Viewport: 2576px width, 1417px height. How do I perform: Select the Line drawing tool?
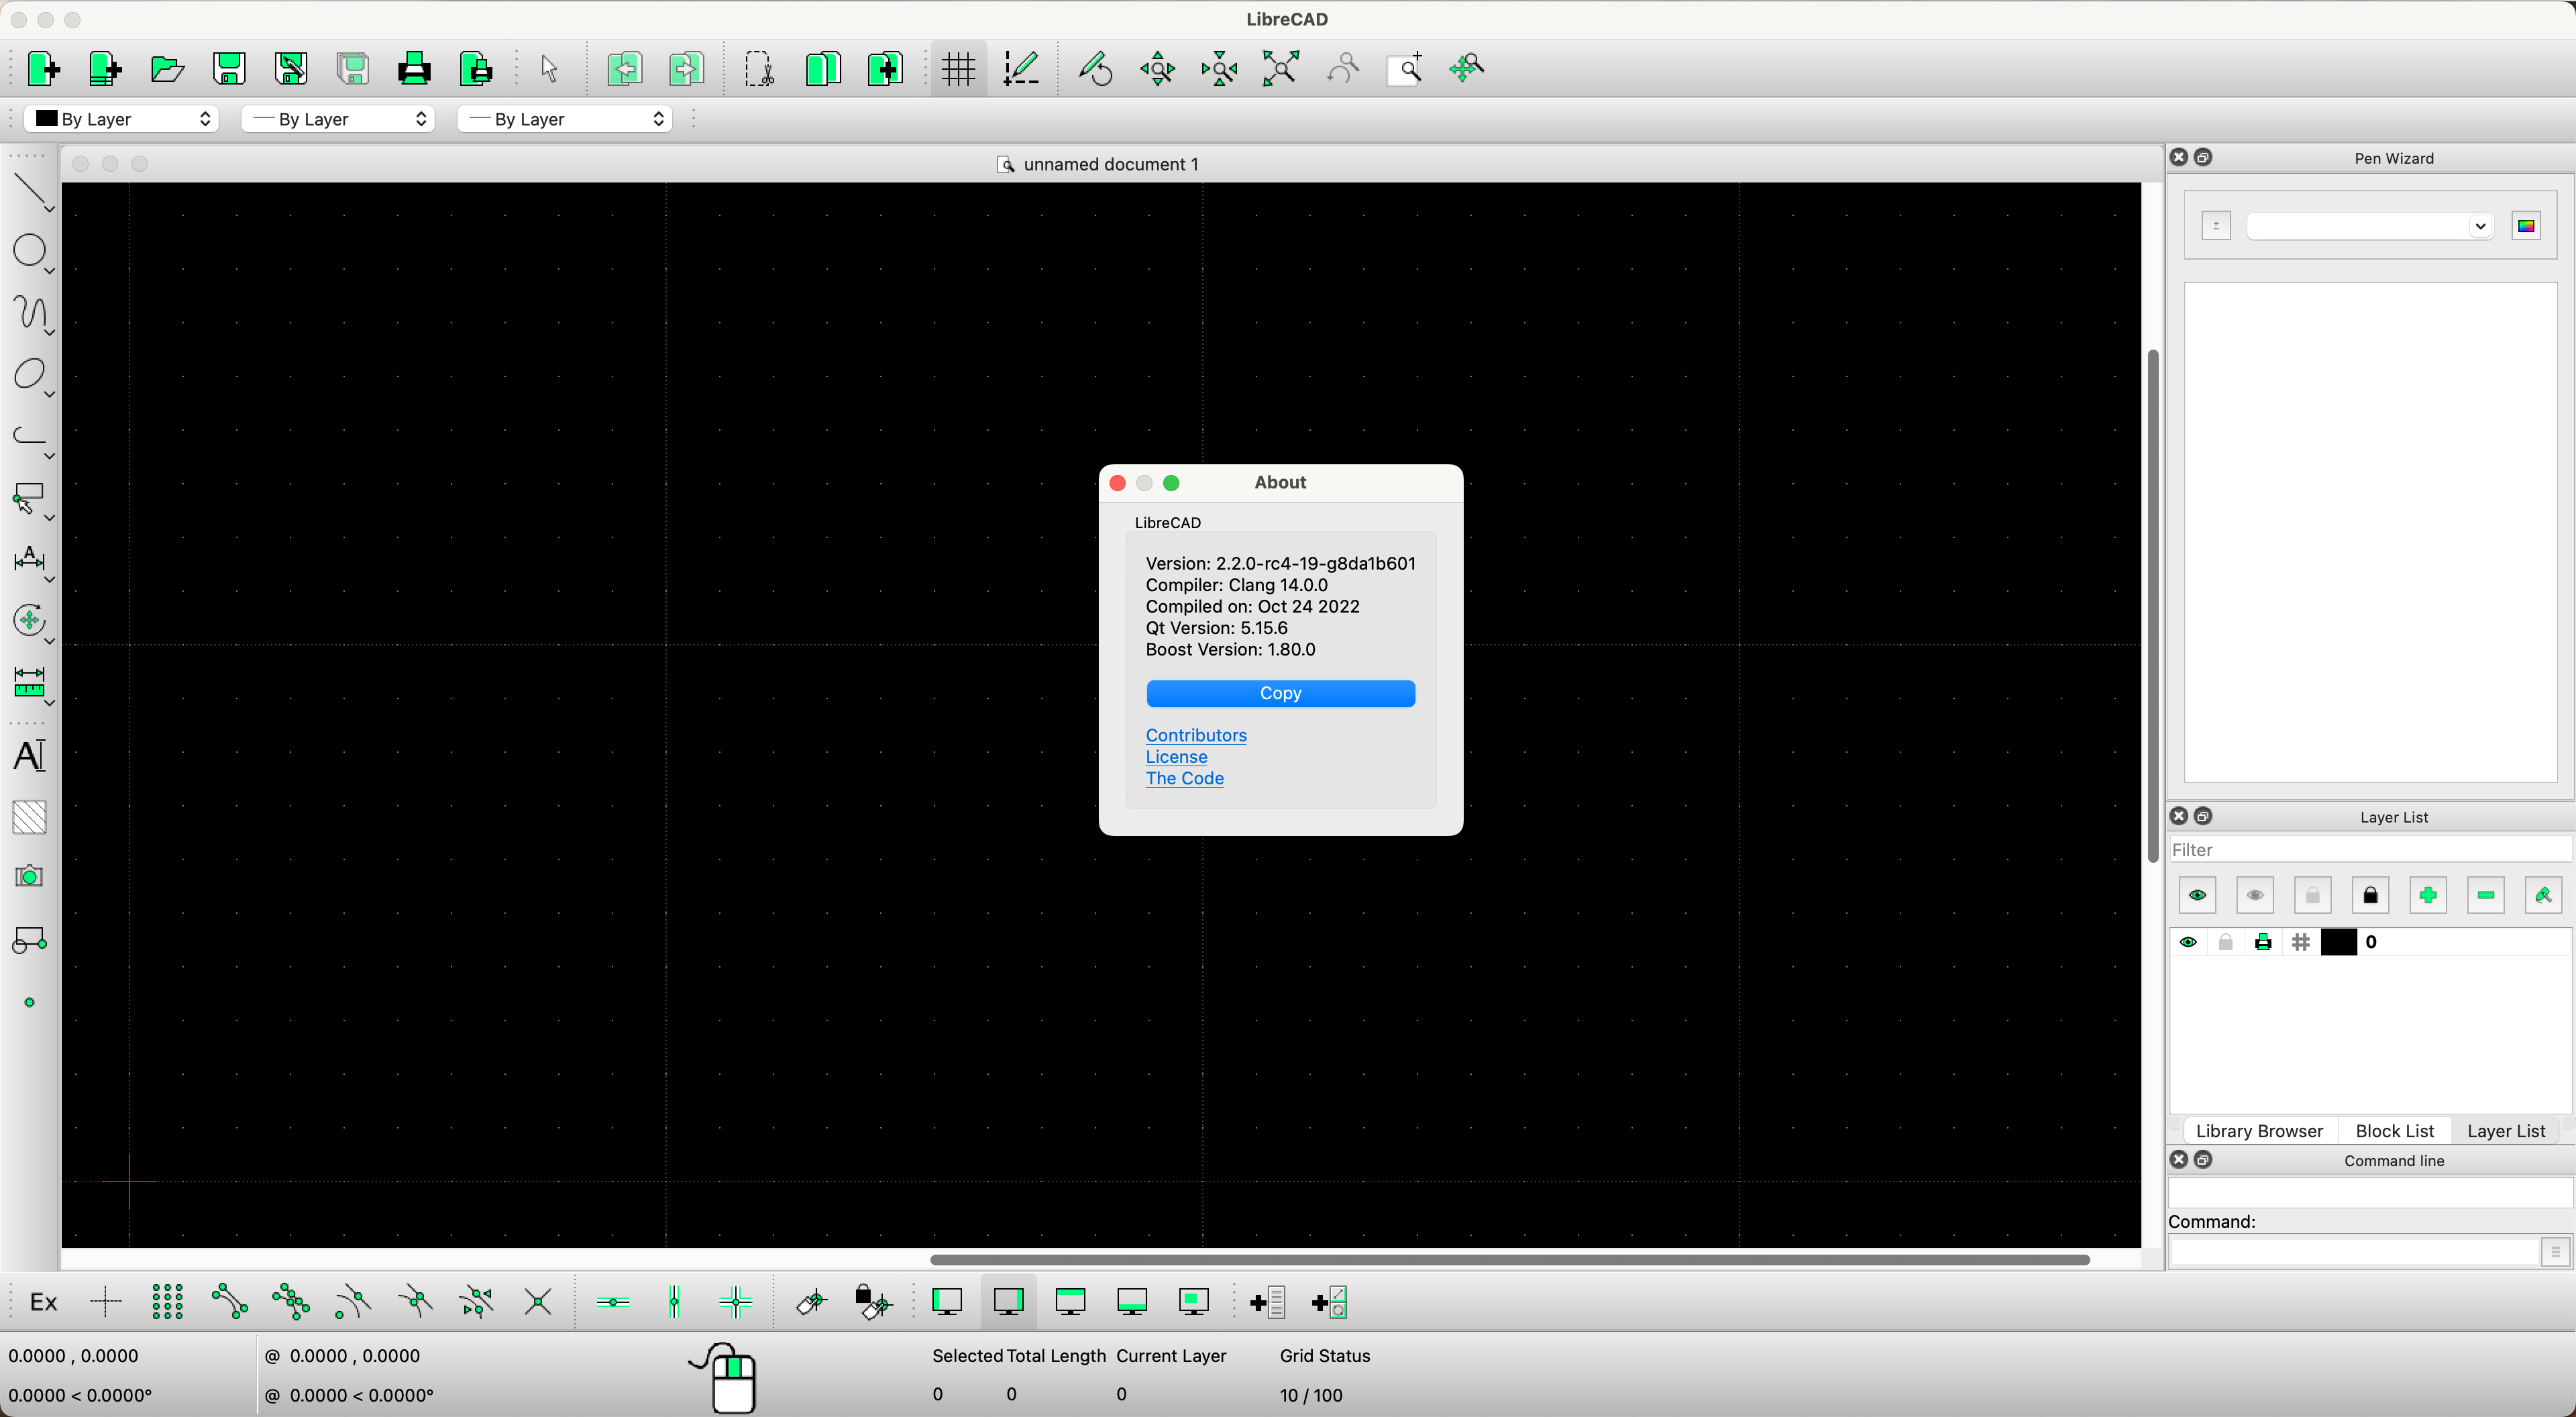(x=30, y=190)
